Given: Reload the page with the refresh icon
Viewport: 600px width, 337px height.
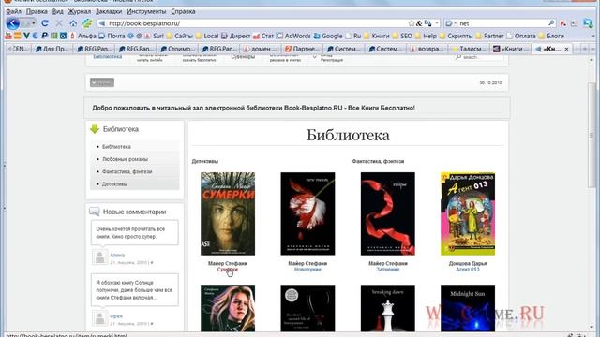Looking at the screenshot, I should click(x=45, y=23).
